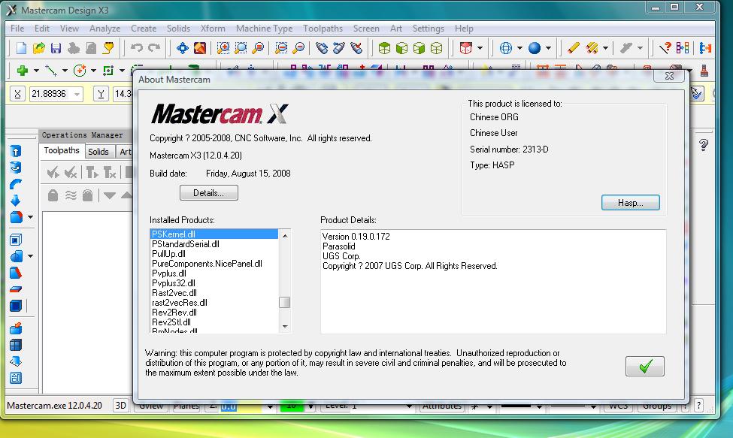Open dropdown arrow next to blue sphere
733x438 pixels.
click(x=548, y=48)
